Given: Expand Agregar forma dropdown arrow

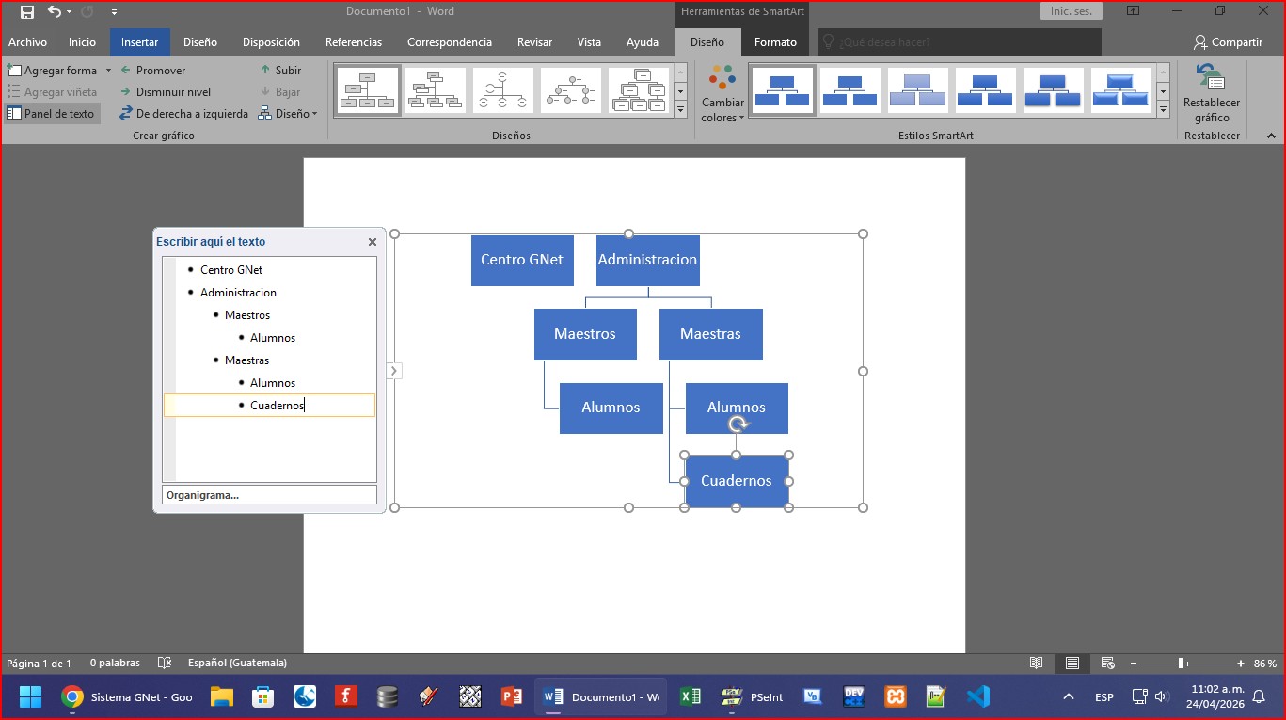Looking at the screenshot, I should pos(108,71).
